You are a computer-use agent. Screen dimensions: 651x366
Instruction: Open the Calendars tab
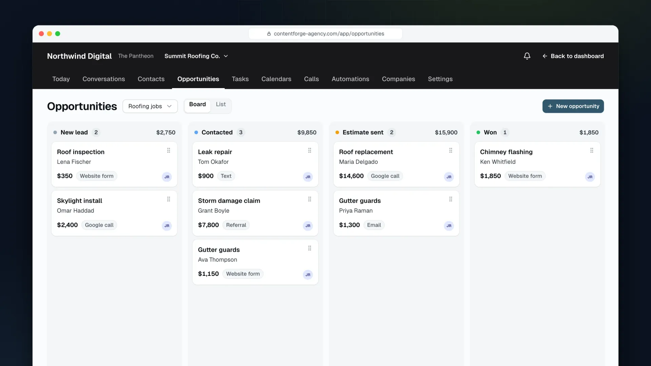click(276, 79)
